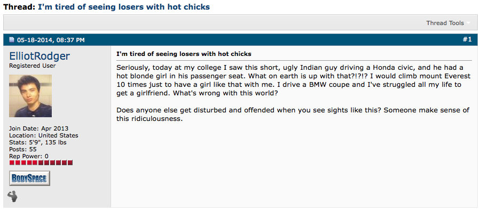Click the white arrow beside Thread Tools
481x211 pixels.
(468, 23)
